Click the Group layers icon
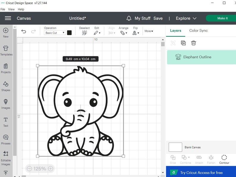Viewport: 236px width, 177px height. (x=173, y=43)
